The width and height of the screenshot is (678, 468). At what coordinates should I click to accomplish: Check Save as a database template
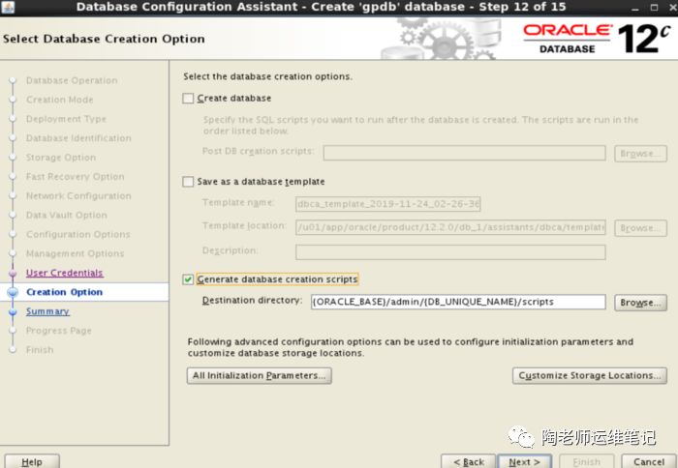coord(189,182)
